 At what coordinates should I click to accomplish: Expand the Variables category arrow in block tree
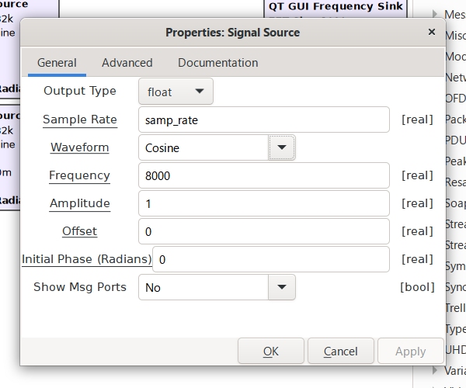[x=435, y=371]
